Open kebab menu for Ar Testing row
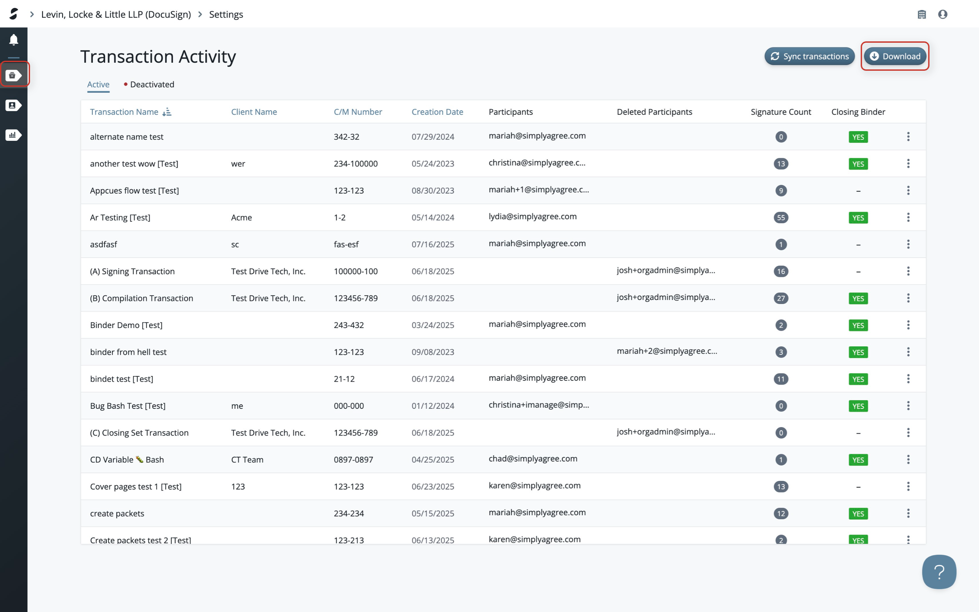This screenshot has width=979, height=612. pyautogui.click(x=908, y=217)
